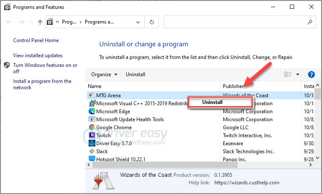Click the Driver Easy icon
This screenshot has height=194, width=322.
(92, 143)
